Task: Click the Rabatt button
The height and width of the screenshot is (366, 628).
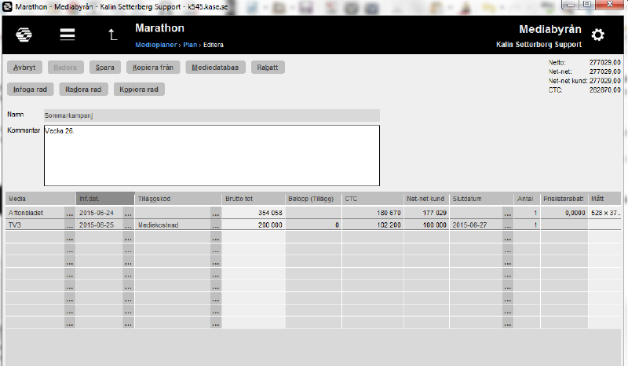Action: [268, 68]
